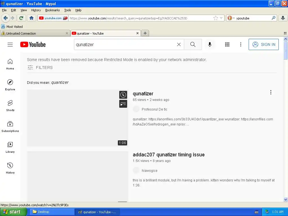The width and height of the screenshot is (288, 216).
Task: Open the Help menu
Action: coord(78,10)
